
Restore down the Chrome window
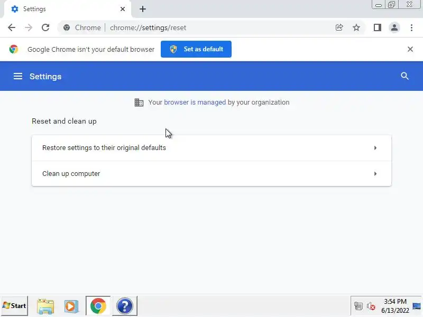click(x=391, y=5)
